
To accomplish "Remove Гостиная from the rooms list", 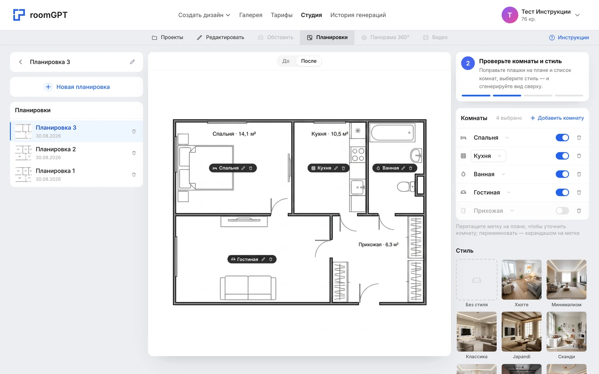I will click(579, 192).
